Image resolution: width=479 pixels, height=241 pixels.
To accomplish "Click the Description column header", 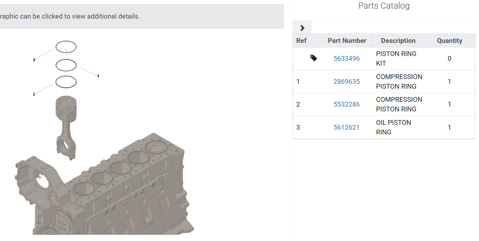I will pos(398,41).
